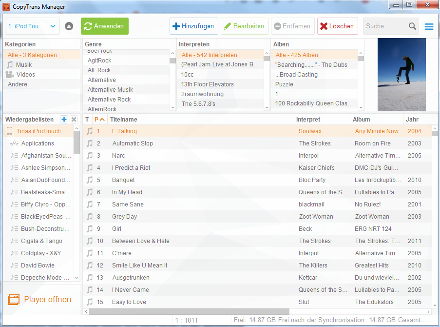Click the music note icon for Grey Day

click(90, 217)
